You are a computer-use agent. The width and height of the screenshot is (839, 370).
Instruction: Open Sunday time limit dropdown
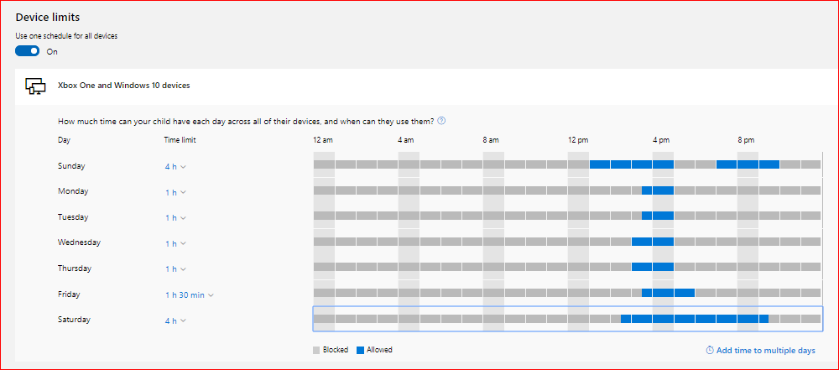pyautogui.click(x=175, y=166)
